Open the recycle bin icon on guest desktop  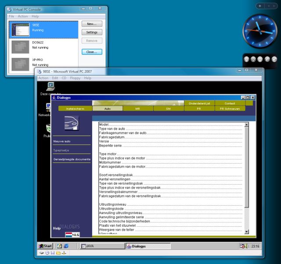[48, 128]
